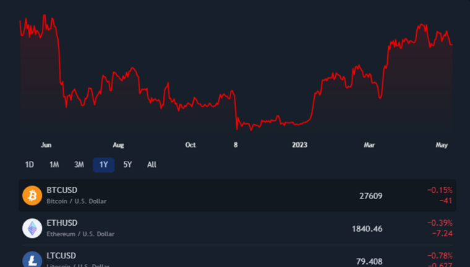Click the -0.39% Ethereum change value
This screenshot has width=470, height=267.
click(x=440, y=223)
